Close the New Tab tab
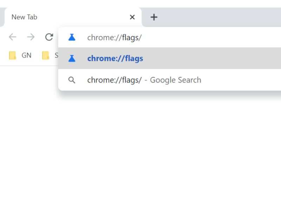Screen dimensions: 281x210 [132, 17]
